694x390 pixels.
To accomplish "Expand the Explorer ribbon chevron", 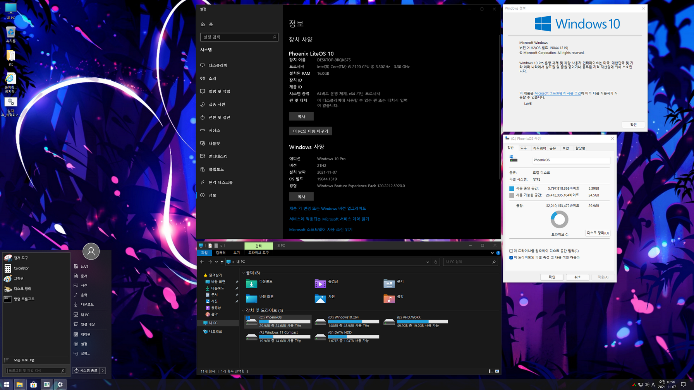I will click(x=492, y=253).
